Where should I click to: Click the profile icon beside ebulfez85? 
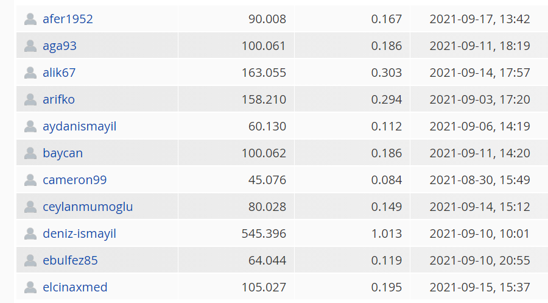click(x=30, y=260)
